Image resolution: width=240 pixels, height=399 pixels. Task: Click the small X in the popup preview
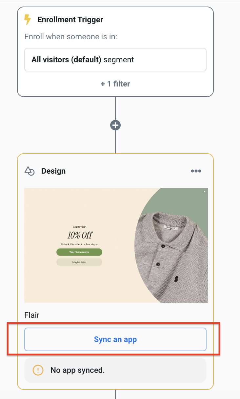(x=205, y=192)
